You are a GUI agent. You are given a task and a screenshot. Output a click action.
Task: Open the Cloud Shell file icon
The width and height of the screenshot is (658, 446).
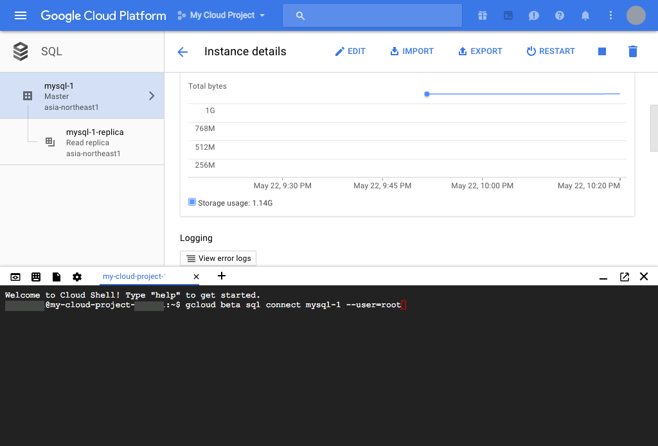57,276
